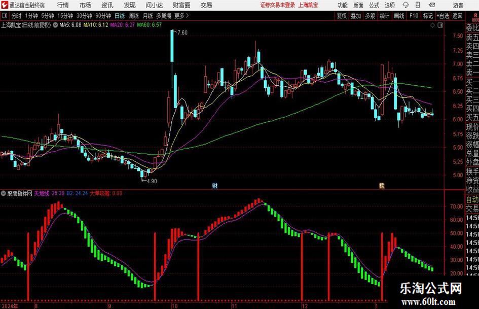Select the 日线 daily tab
This screenshot has height=309, width=479.
click(120, 16)
